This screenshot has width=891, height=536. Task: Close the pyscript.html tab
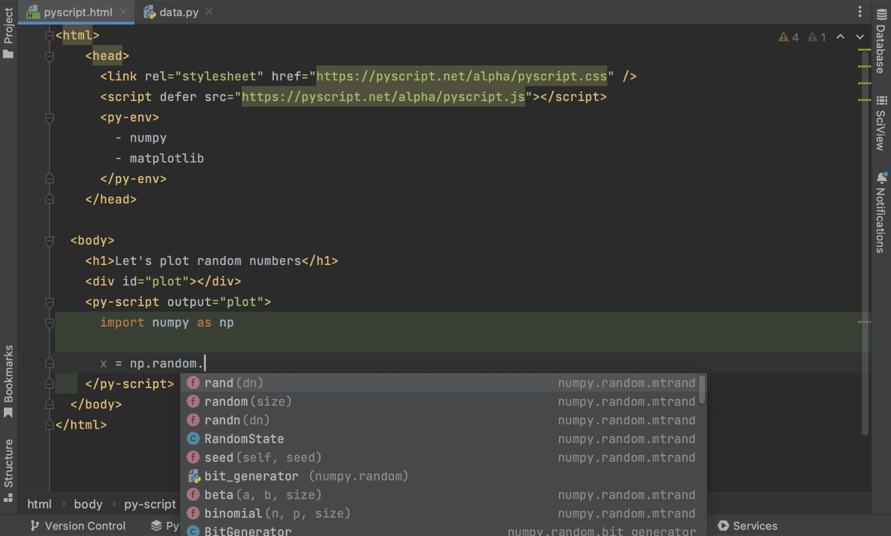click(123, 12)
